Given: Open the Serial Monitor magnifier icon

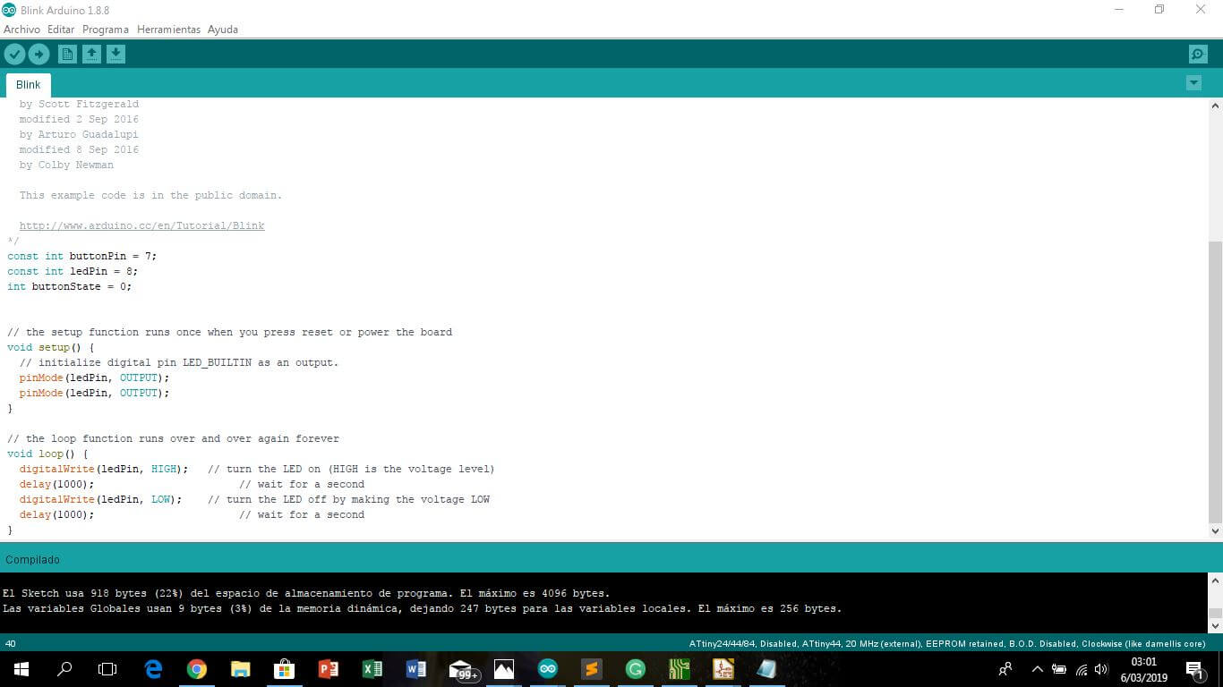Looking at the screenshot, I should pyautogui.click(x=1198, y=55).
